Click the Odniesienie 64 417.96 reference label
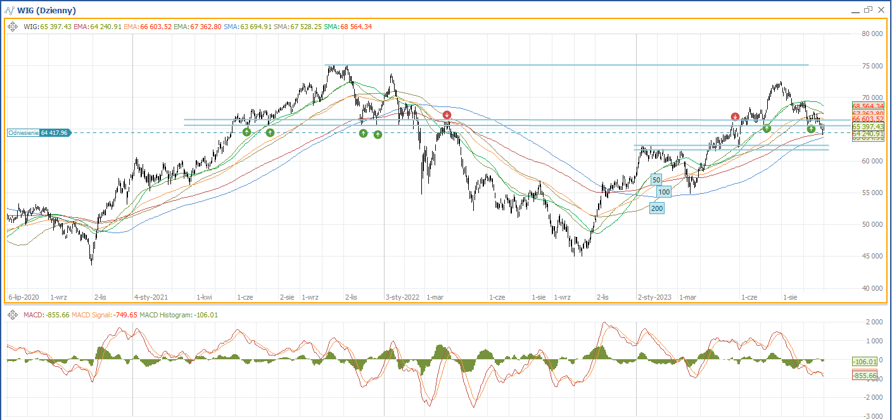The height and width of the screenshot is (420, 892). coord(39,133)
